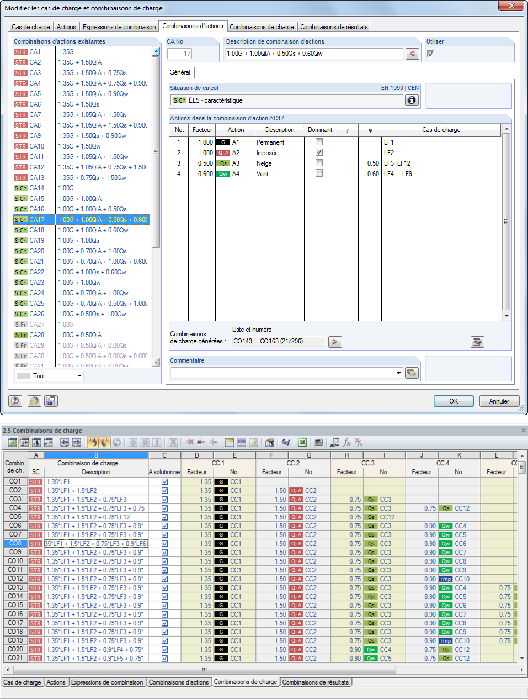
Task: Uncheck the Utiliser checkbox
Action: pyautogui.click(x=430, y=54)
